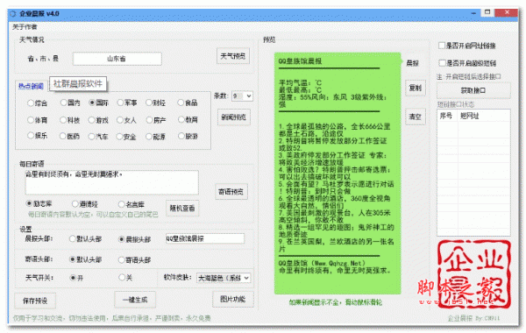Viewport: 526px width, 333px height.
Task: Close the 企业晨报 window
Action: pyautogui.click(x=507, y=12)
